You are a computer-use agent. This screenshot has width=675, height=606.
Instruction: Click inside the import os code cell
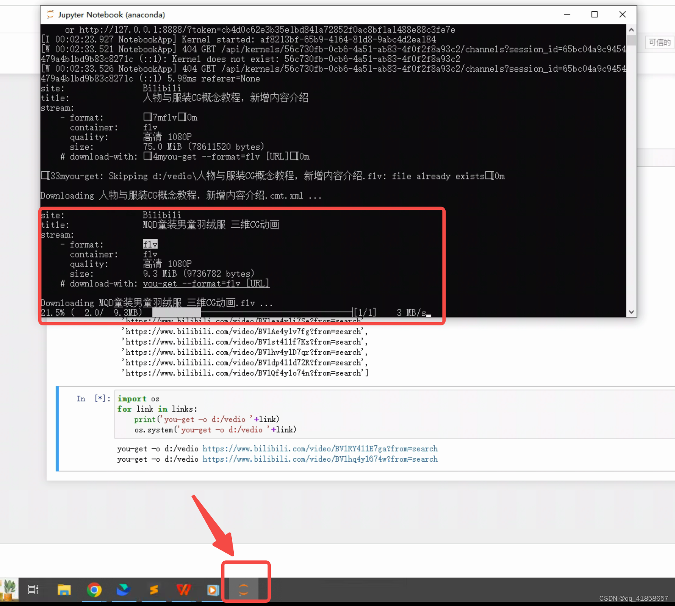(394, 414)
